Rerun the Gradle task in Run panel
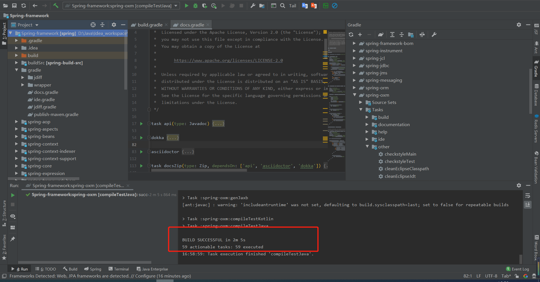This screenshot has height=282, width=540. click(13, 195)
